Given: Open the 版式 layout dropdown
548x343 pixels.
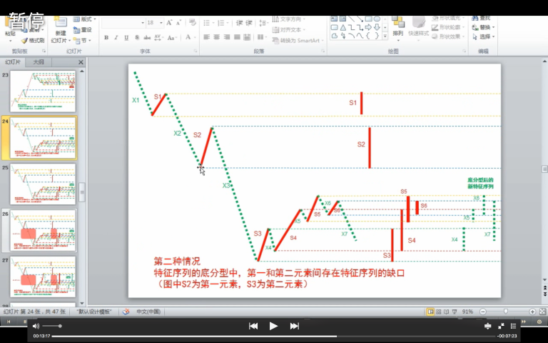Looking at the screenshot, I should point(87,19).
